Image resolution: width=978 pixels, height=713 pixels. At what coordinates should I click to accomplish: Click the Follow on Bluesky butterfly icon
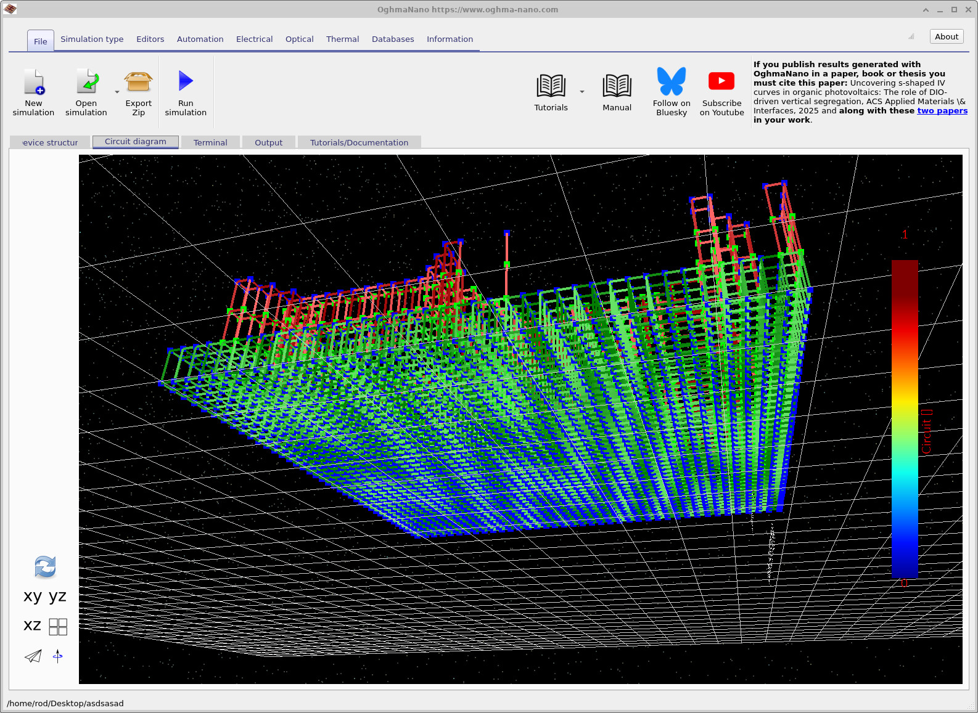pyautogui.click(x=671, y=81)
